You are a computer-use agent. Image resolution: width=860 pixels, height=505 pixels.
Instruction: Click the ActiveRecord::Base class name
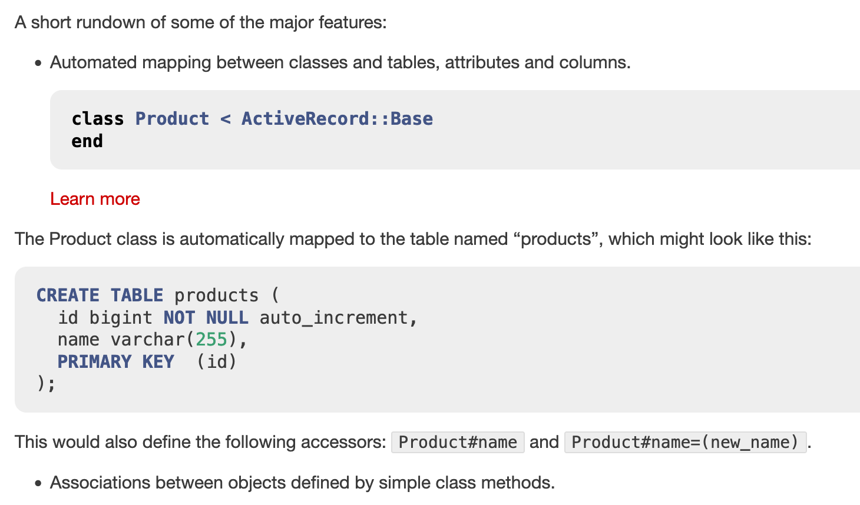point(337,118)
